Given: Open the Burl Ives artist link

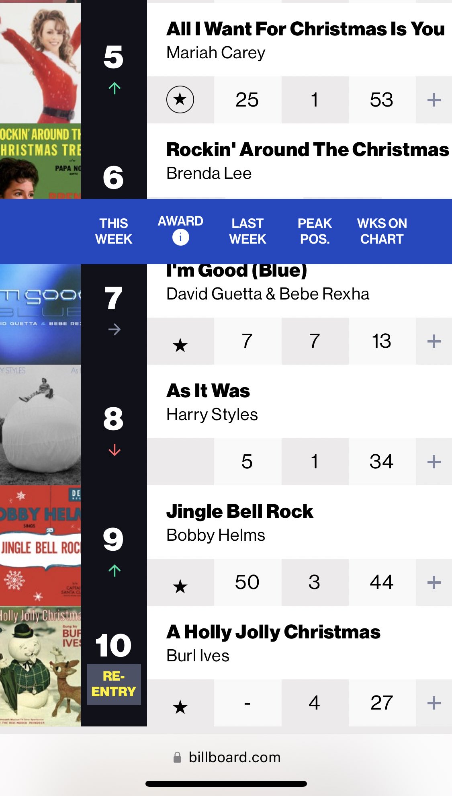Looking at the screenshot, I should [198, 656].
